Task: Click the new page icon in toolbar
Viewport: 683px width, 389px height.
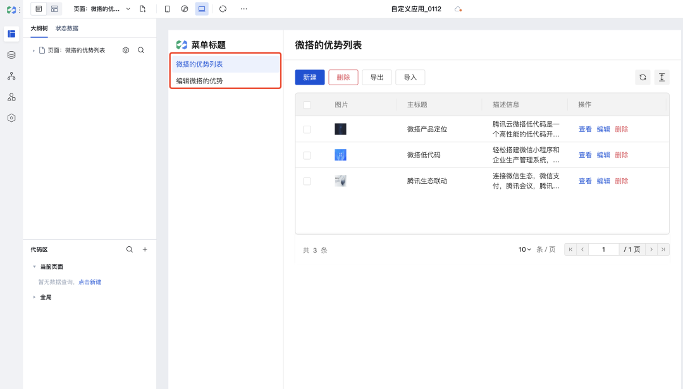Action: (x=142, y=9)
